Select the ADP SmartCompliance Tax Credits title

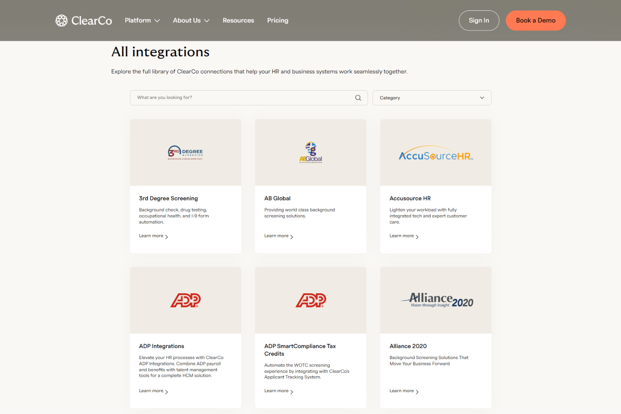(300, 350)
